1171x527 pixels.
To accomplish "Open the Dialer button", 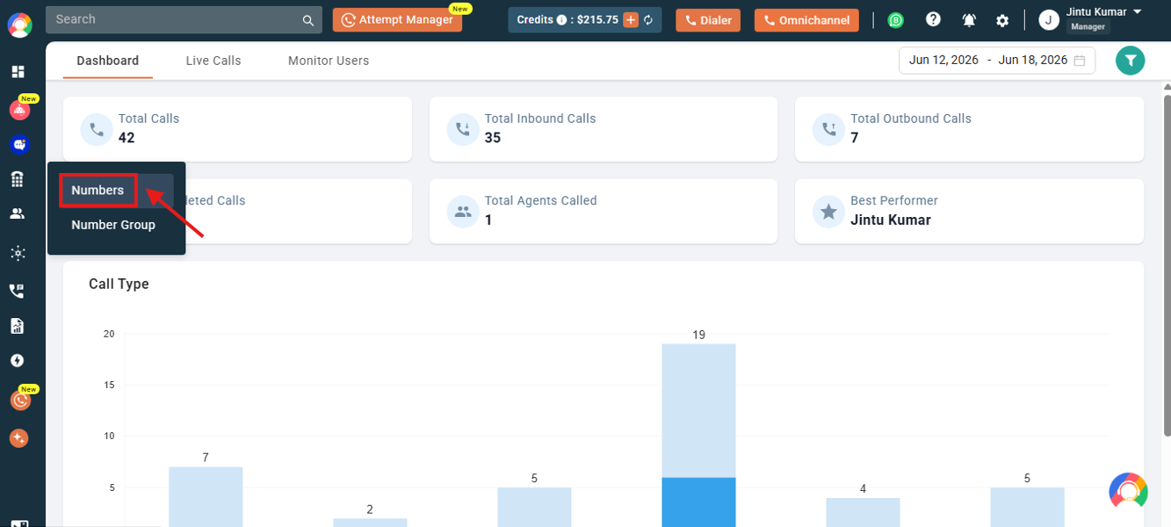I will (x=708, y=20).
